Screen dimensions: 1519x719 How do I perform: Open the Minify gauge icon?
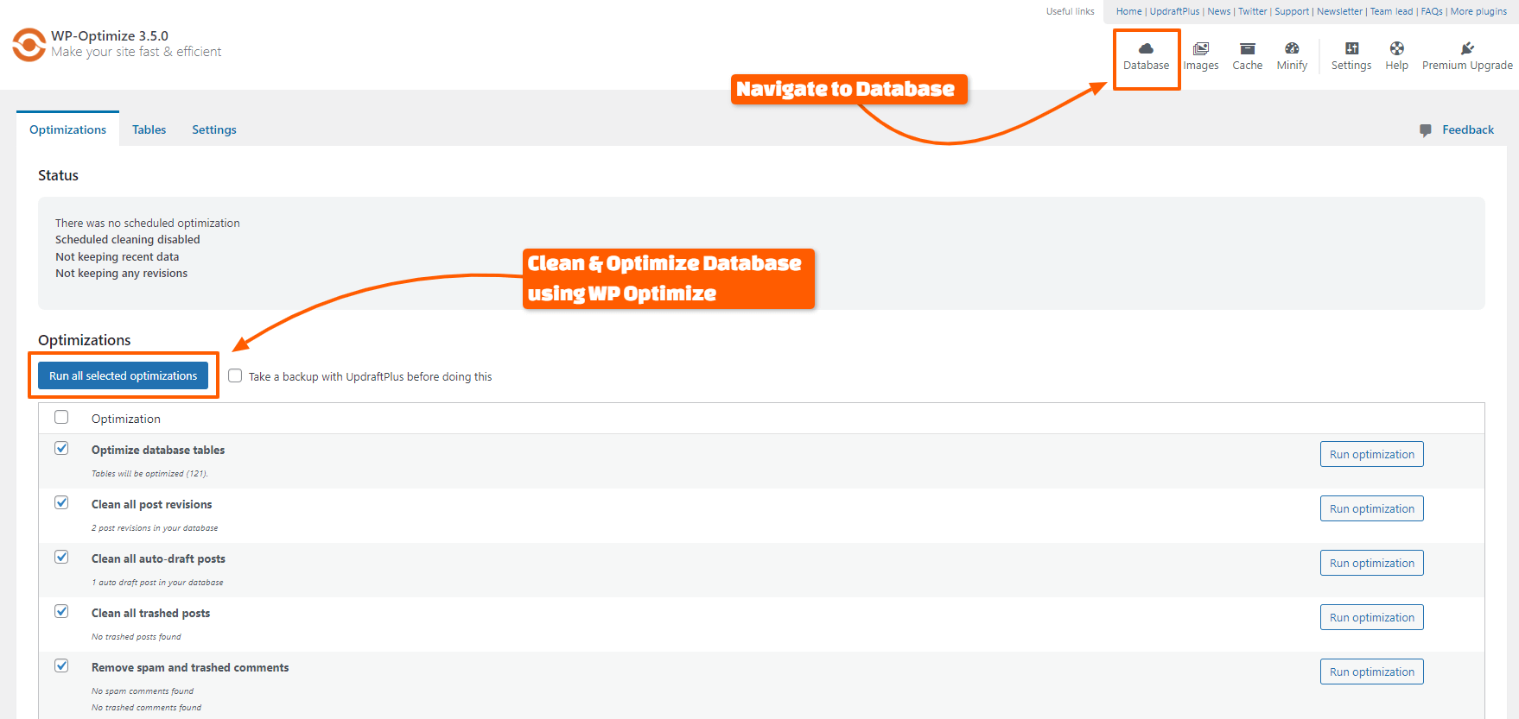(1292, 49)
